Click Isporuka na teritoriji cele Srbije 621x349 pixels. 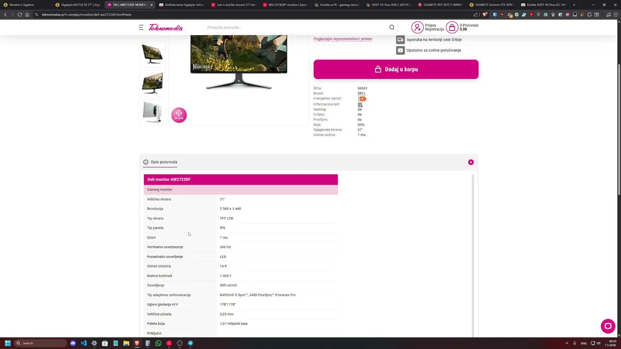point(434,40)
